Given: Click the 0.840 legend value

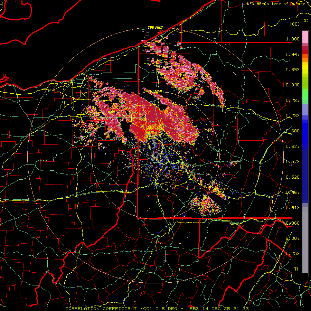Looking at the screenshot, I should tap(293, 85).
